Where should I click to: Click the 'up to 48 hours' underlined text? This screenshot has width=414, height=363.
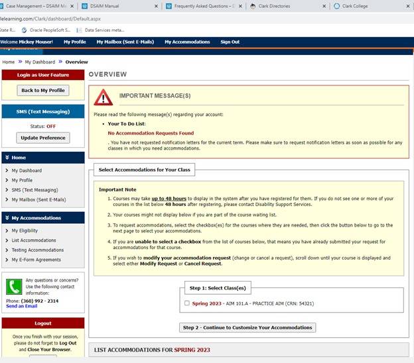169,199
